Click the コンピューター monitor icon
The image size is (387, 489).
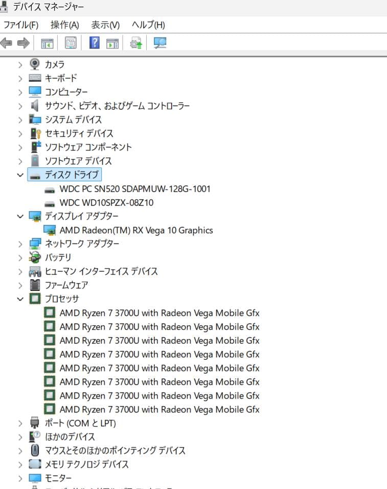35,92
